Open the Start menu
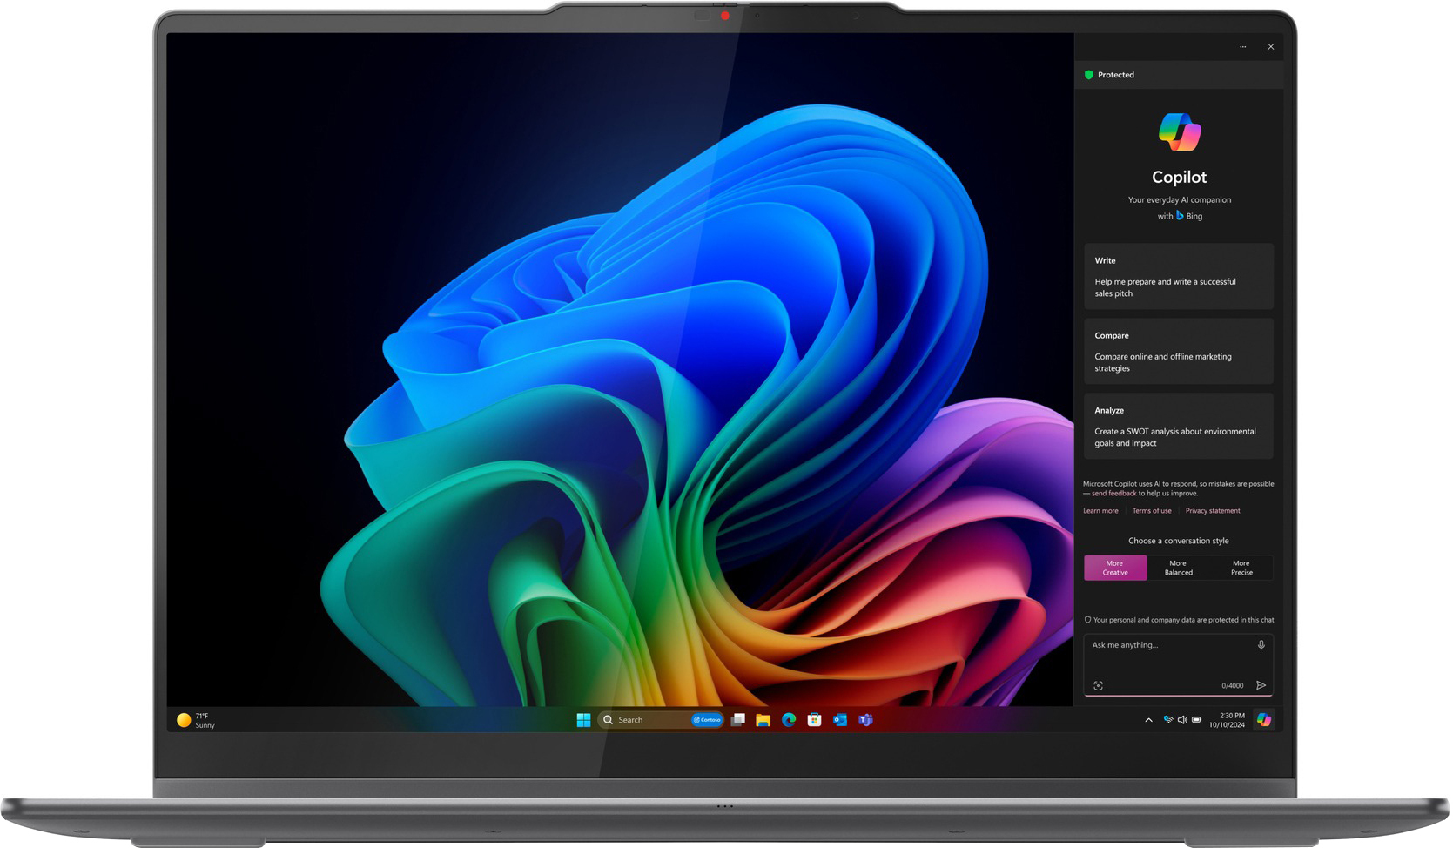The image size is (1453, 848). click(582, 720)
